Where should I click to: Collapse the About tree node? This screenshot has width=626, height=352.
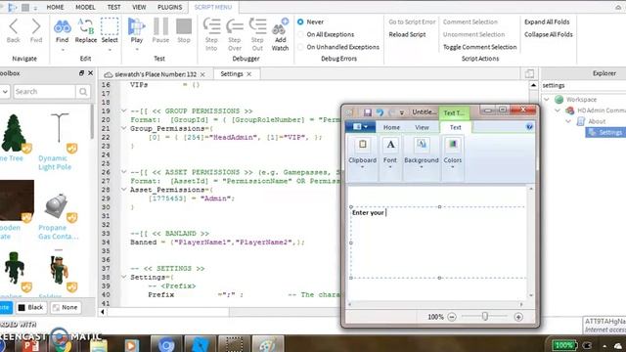(x=568, y=121)
